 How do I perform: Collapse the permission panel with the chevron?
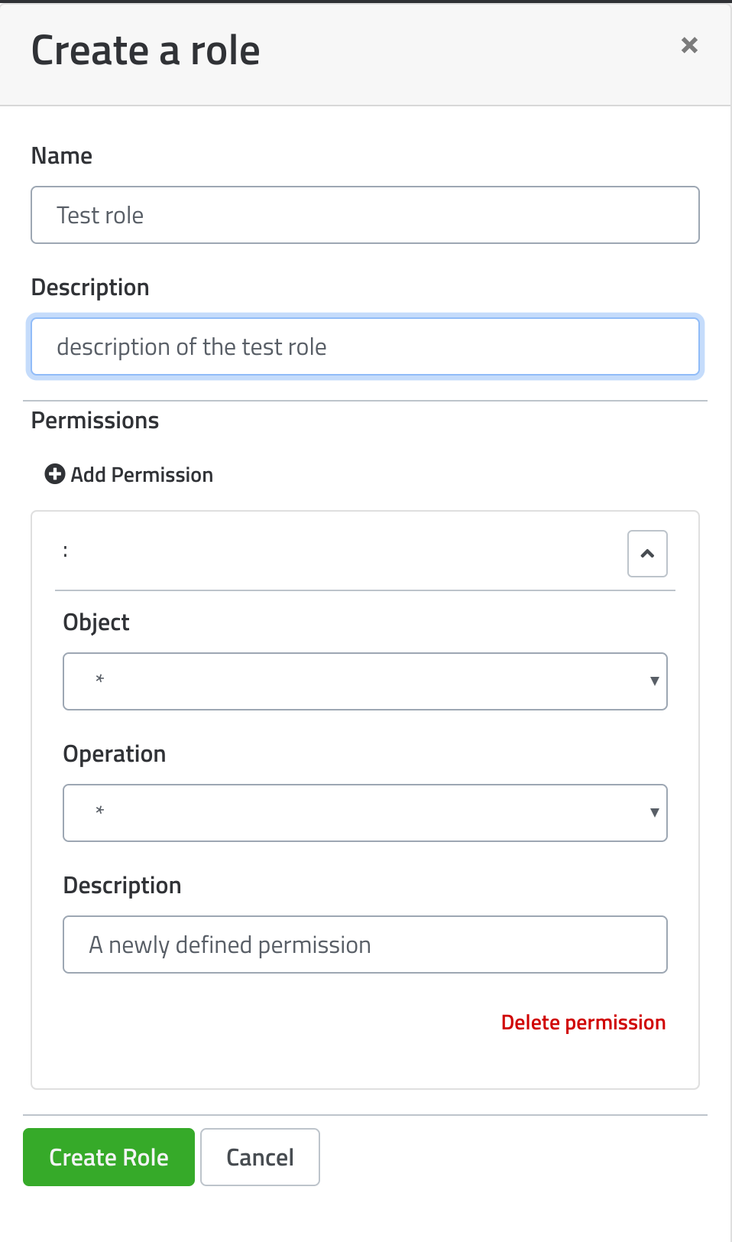[647, 554]
